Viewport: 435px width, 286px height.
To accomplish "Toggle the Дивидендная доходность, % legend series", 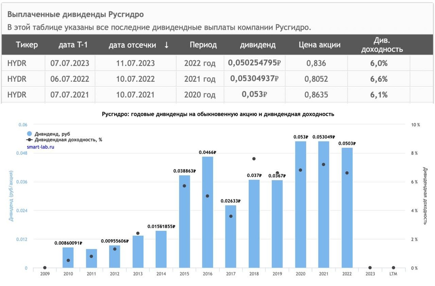I will 65,140.
